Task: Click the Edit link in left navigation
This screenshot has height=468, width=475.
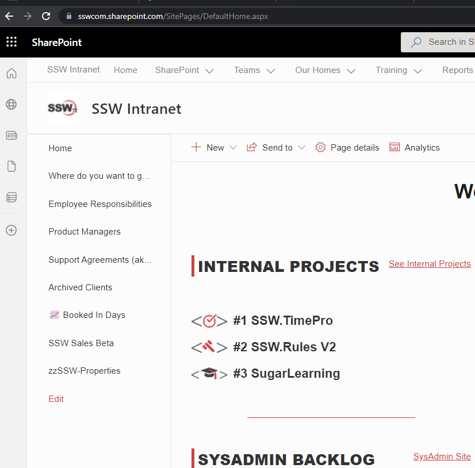Action: pos(56,399)
